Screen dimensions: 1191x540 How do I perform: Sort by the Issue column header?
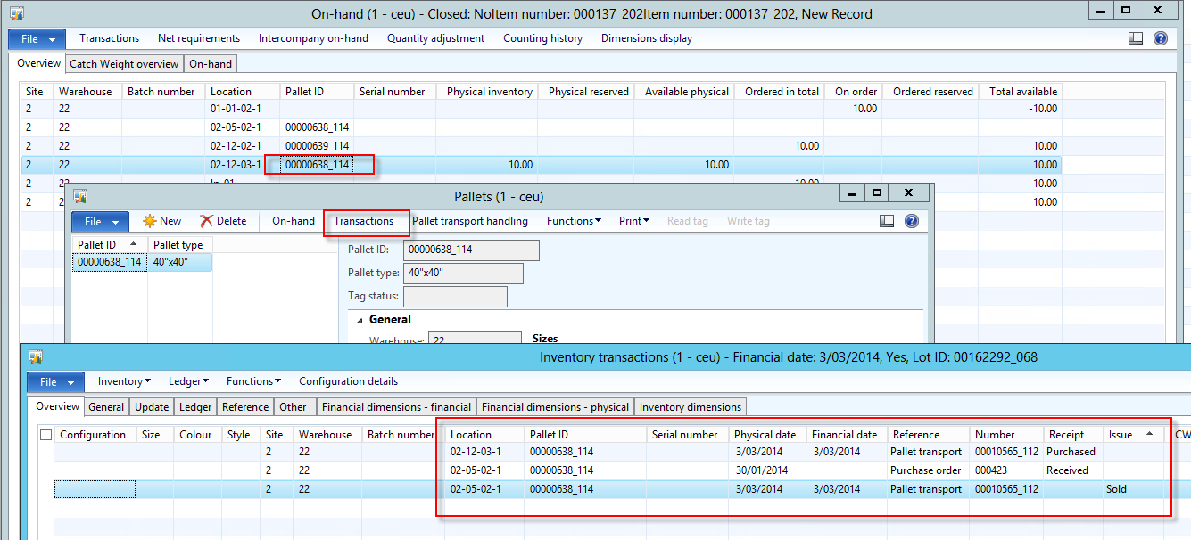click(x=1121, y=435)
